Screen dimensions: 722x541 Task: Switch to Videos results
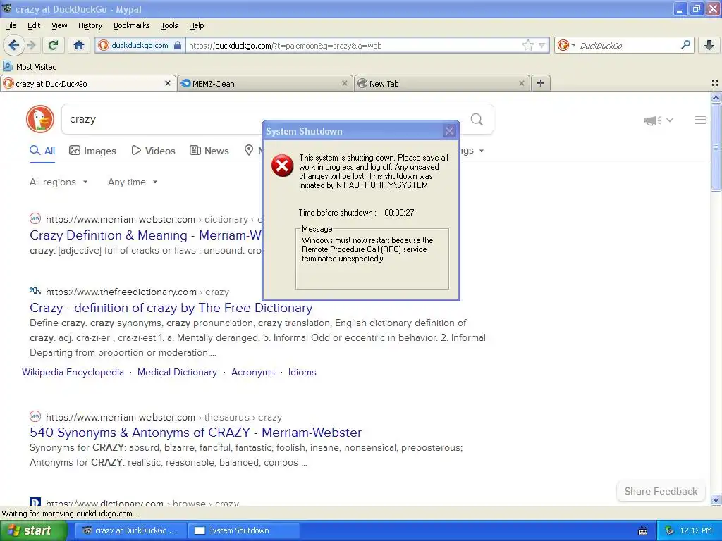click(153, 151)
